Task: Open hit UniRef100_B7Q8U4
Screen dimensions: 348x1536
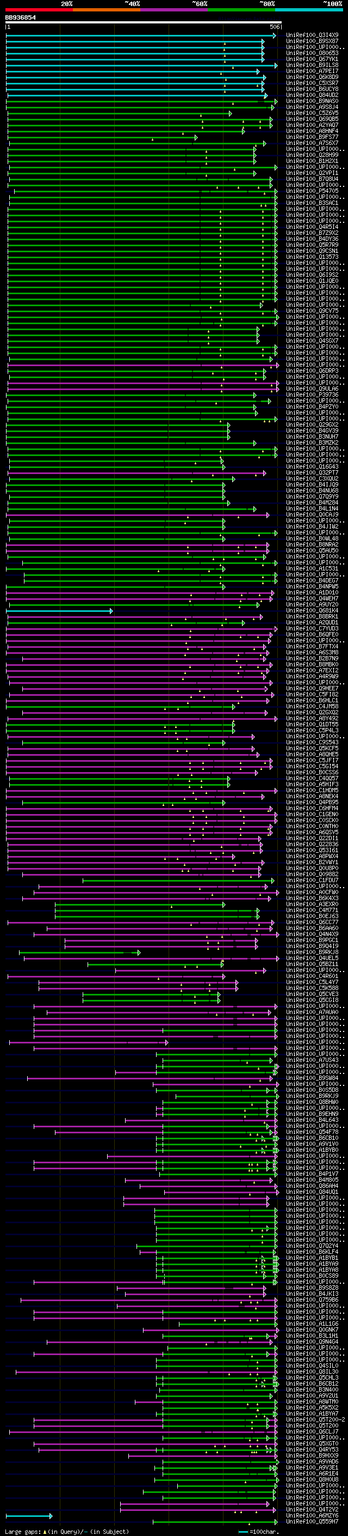Action: (312, 179)
